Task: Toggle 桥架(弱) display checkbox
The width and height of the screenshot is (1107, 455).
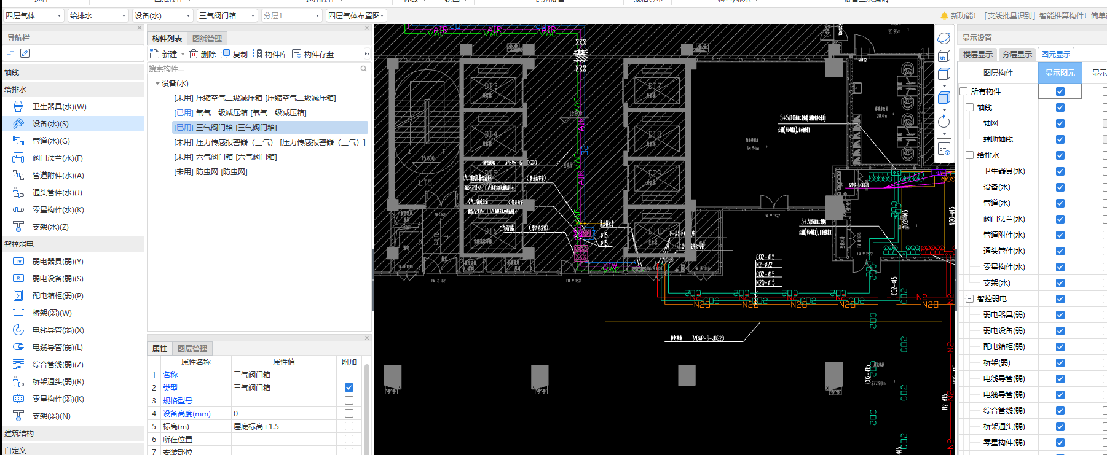Action: (1060, 363)
